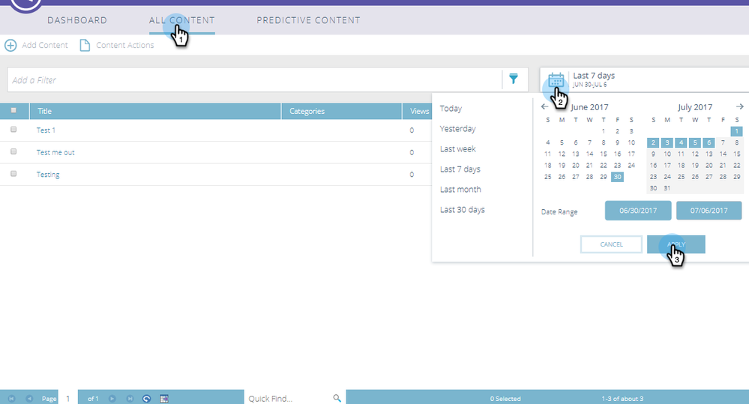Select July 6 in the calendar

(x=709, y=142)
